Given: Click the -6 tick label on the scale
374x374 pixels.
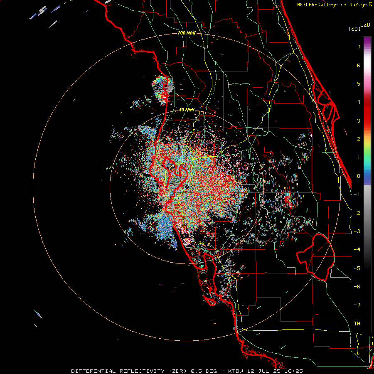Looking at the screenshot, I should coord(357,287).
